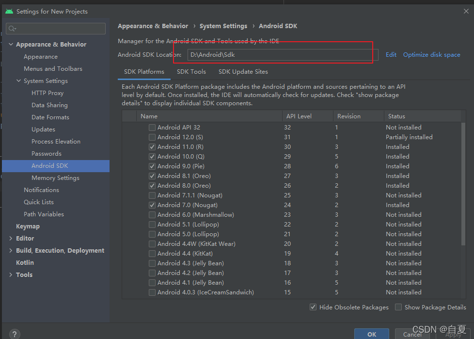Screen dimensions: 474x339
Task: Check Android 5.1 (Lollipop) checkbox
Action: [152, 225]
